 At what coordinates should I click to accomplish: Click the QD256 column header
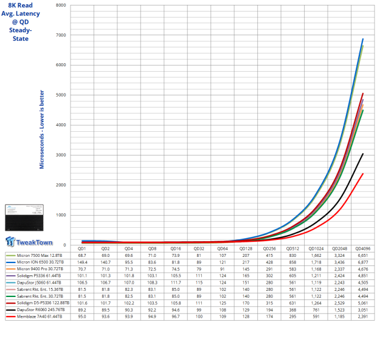[269, 248]
